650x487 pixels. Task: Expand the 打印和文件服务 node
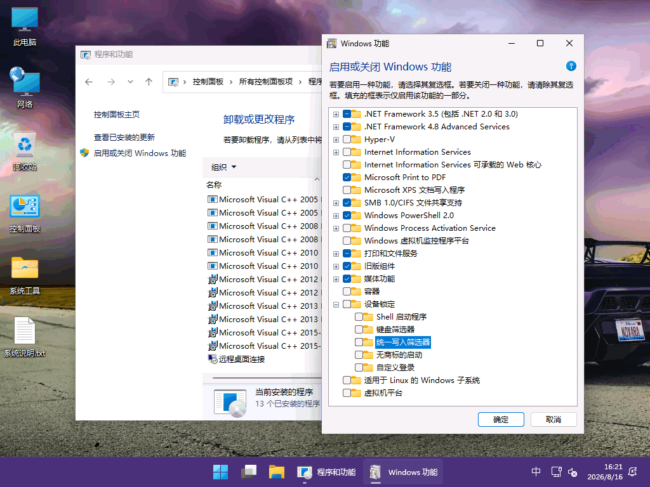[x=336, y=254]
